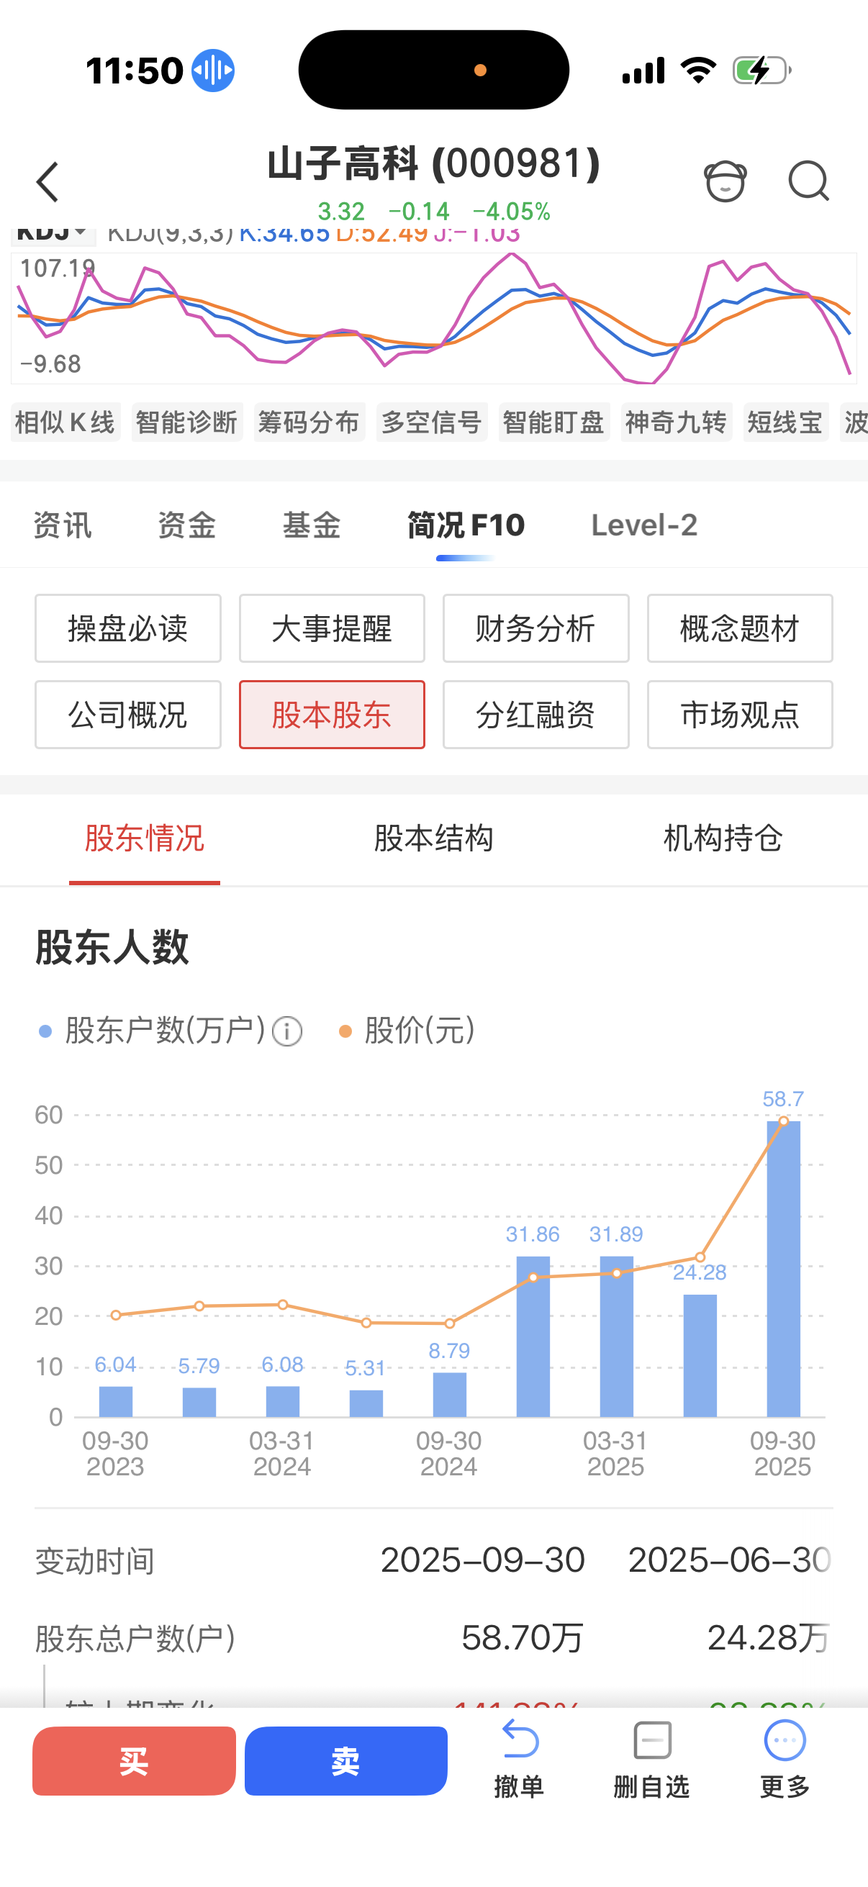868x1887 pixels.
Task: Tap the battery charging status icon
Action: (x=761, y=71)
